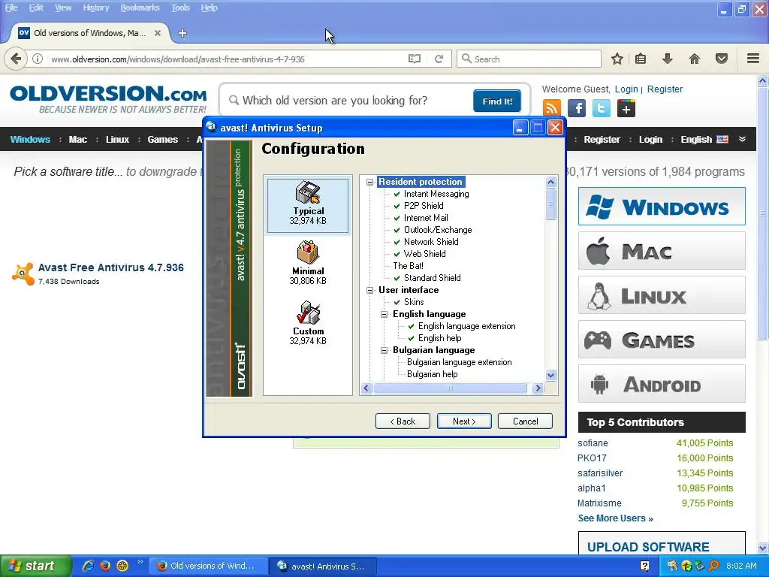
Task: Bookmark this page with the star icon
Action: [x=617, y=59]
